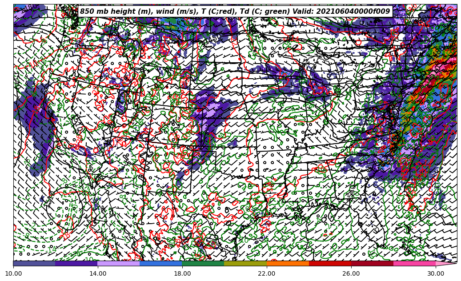
Task: Click the 22.00 colorbar tick label
Action: pyautogui.click(x=267, y=273)
